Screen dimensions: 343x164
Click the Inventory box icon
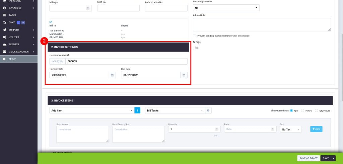pos(4,8)
